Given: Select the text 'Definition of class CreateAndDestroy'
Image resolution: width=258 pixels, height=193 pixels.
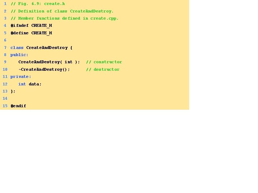Looking at the screenshot, I should point(65,11).
